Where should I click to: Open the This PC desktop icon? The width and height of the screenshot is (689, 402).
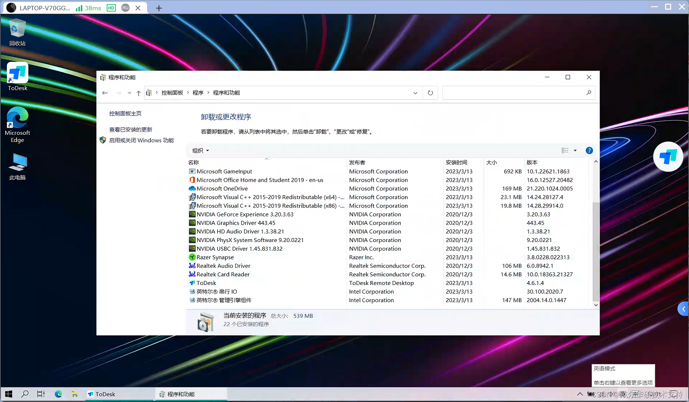pyautogui.click(x=17, y=167)
